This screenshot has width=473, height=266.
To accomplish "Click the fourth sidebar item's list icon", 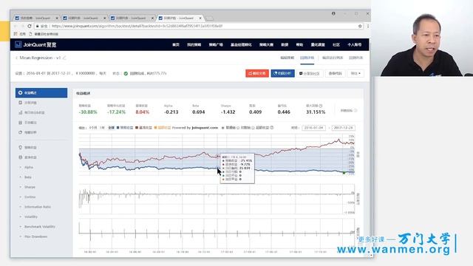I will click(x=20, y=123).
